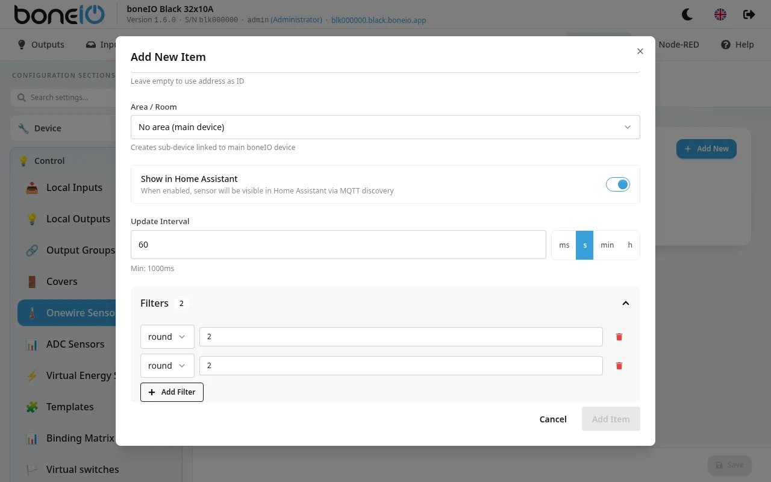771x482 pixels.
Task: Select h as interval unit
Action: click(x=630, y=245)
